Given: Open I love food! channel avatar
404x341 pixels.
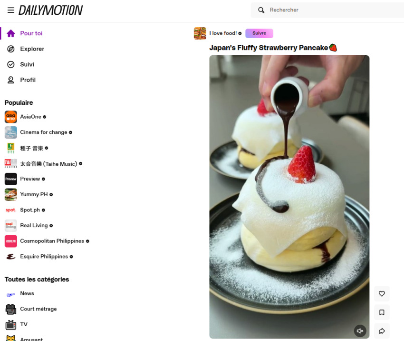Looking at the screenshot, I should pos(200,33).
